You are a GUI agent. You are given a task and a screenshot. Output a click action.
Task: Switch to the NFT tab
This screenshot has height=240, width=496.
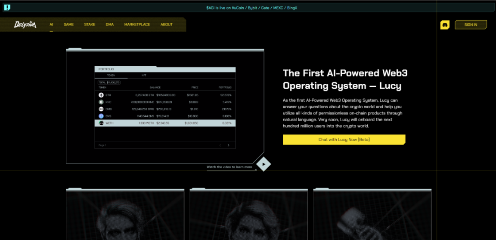pos(144,76)
